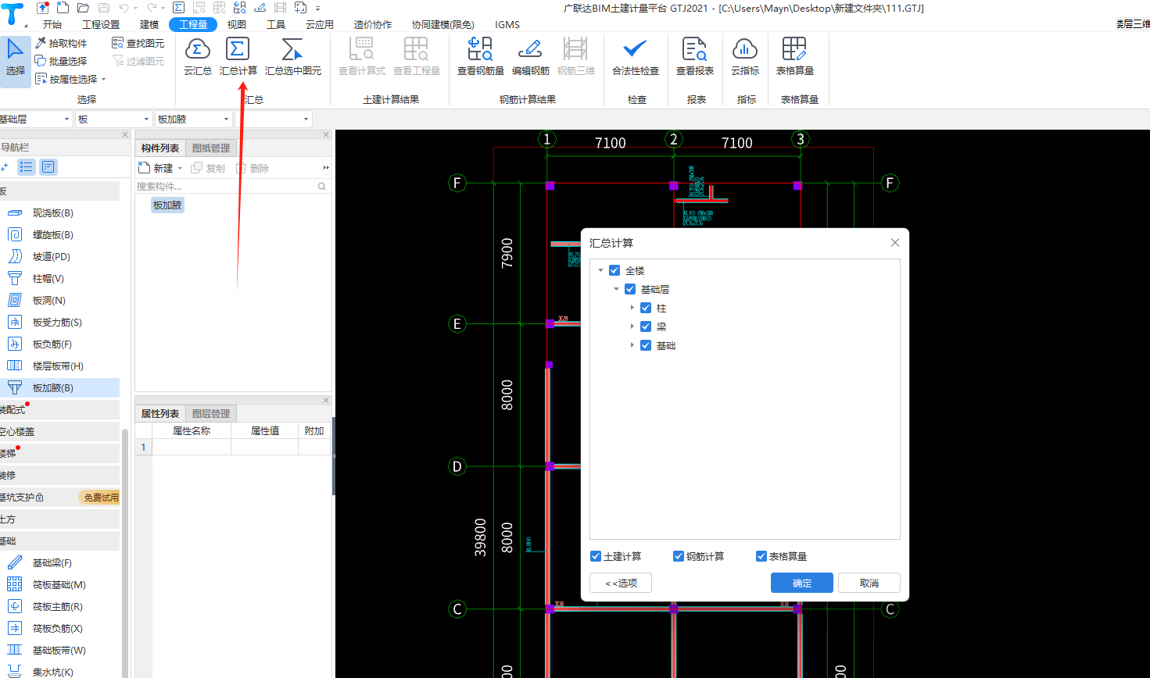1150x678 pixels.
Task: Click 批量选择 tool
Action: pos(61,61)
